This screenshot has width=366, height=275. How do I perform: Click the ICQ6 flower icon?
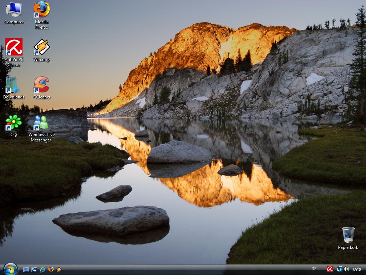click(14, 123)
